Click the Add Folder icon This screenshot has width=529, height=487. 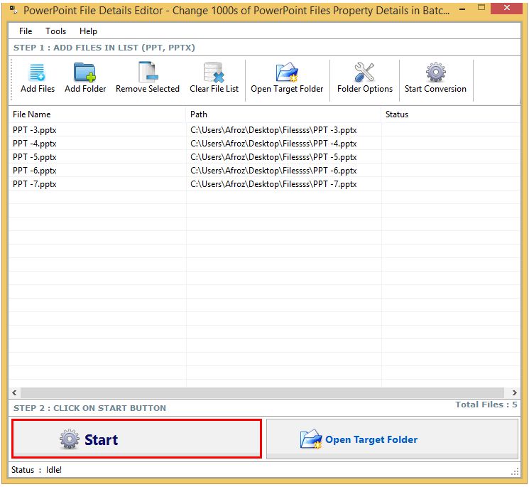tap(85, 73)
